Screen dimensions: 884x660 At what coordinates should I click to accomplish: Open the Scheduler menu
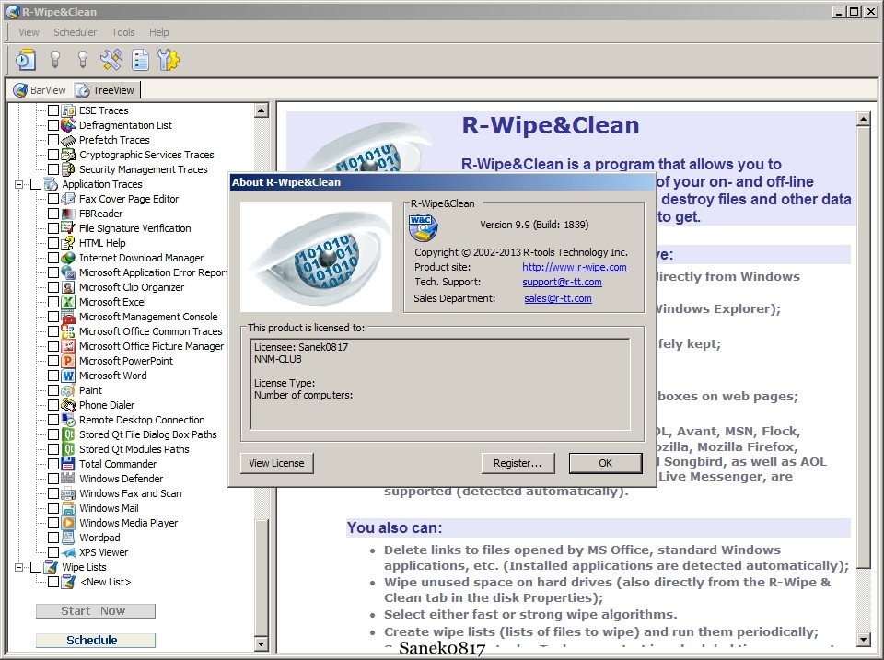coord(75,32)
